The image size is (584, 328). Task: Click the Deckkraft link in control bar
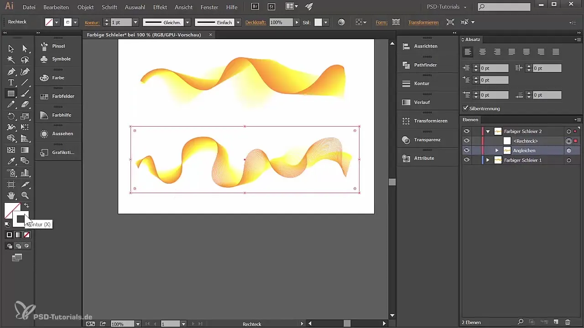click(x=256, y=22)
